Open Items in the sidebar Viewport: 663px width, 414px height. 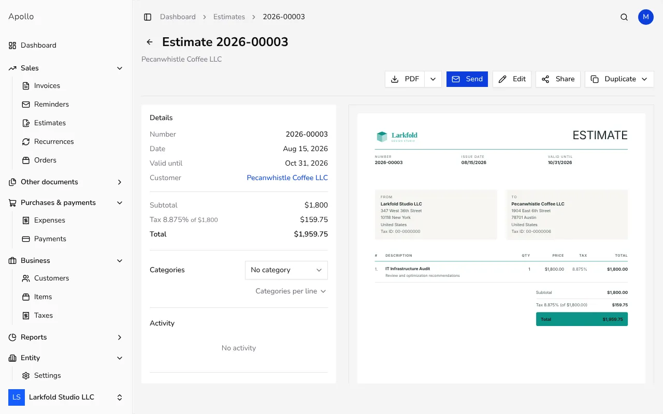coord(72,297)
